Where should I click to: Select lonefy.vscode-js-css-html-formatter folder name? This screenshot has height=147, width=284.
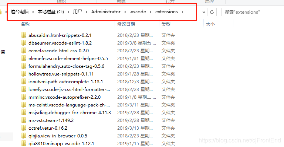click(x=69, y=90)
